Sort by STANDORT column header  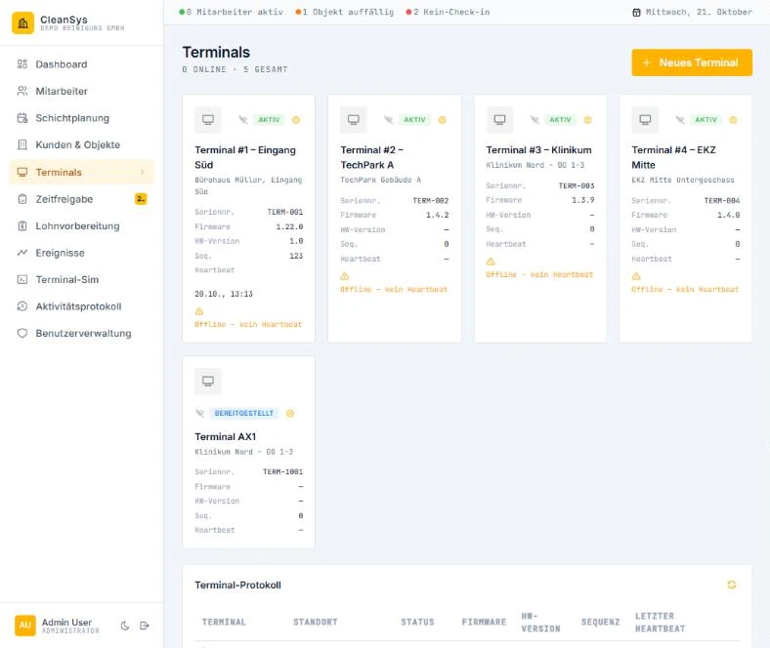[316, 622]
